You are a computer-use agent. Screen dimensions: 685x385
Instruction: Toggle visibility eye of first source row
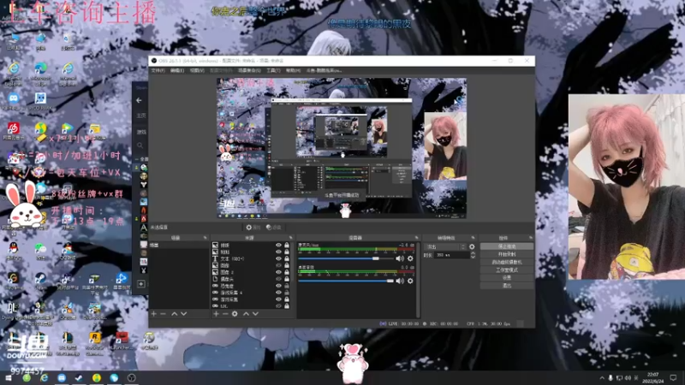click(x=278, y=246)
